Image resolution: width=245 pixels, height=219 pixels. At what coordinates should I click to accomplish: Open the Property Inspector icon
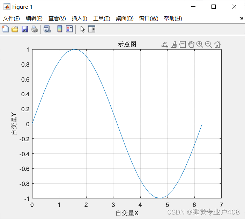[x=92, y=29]
